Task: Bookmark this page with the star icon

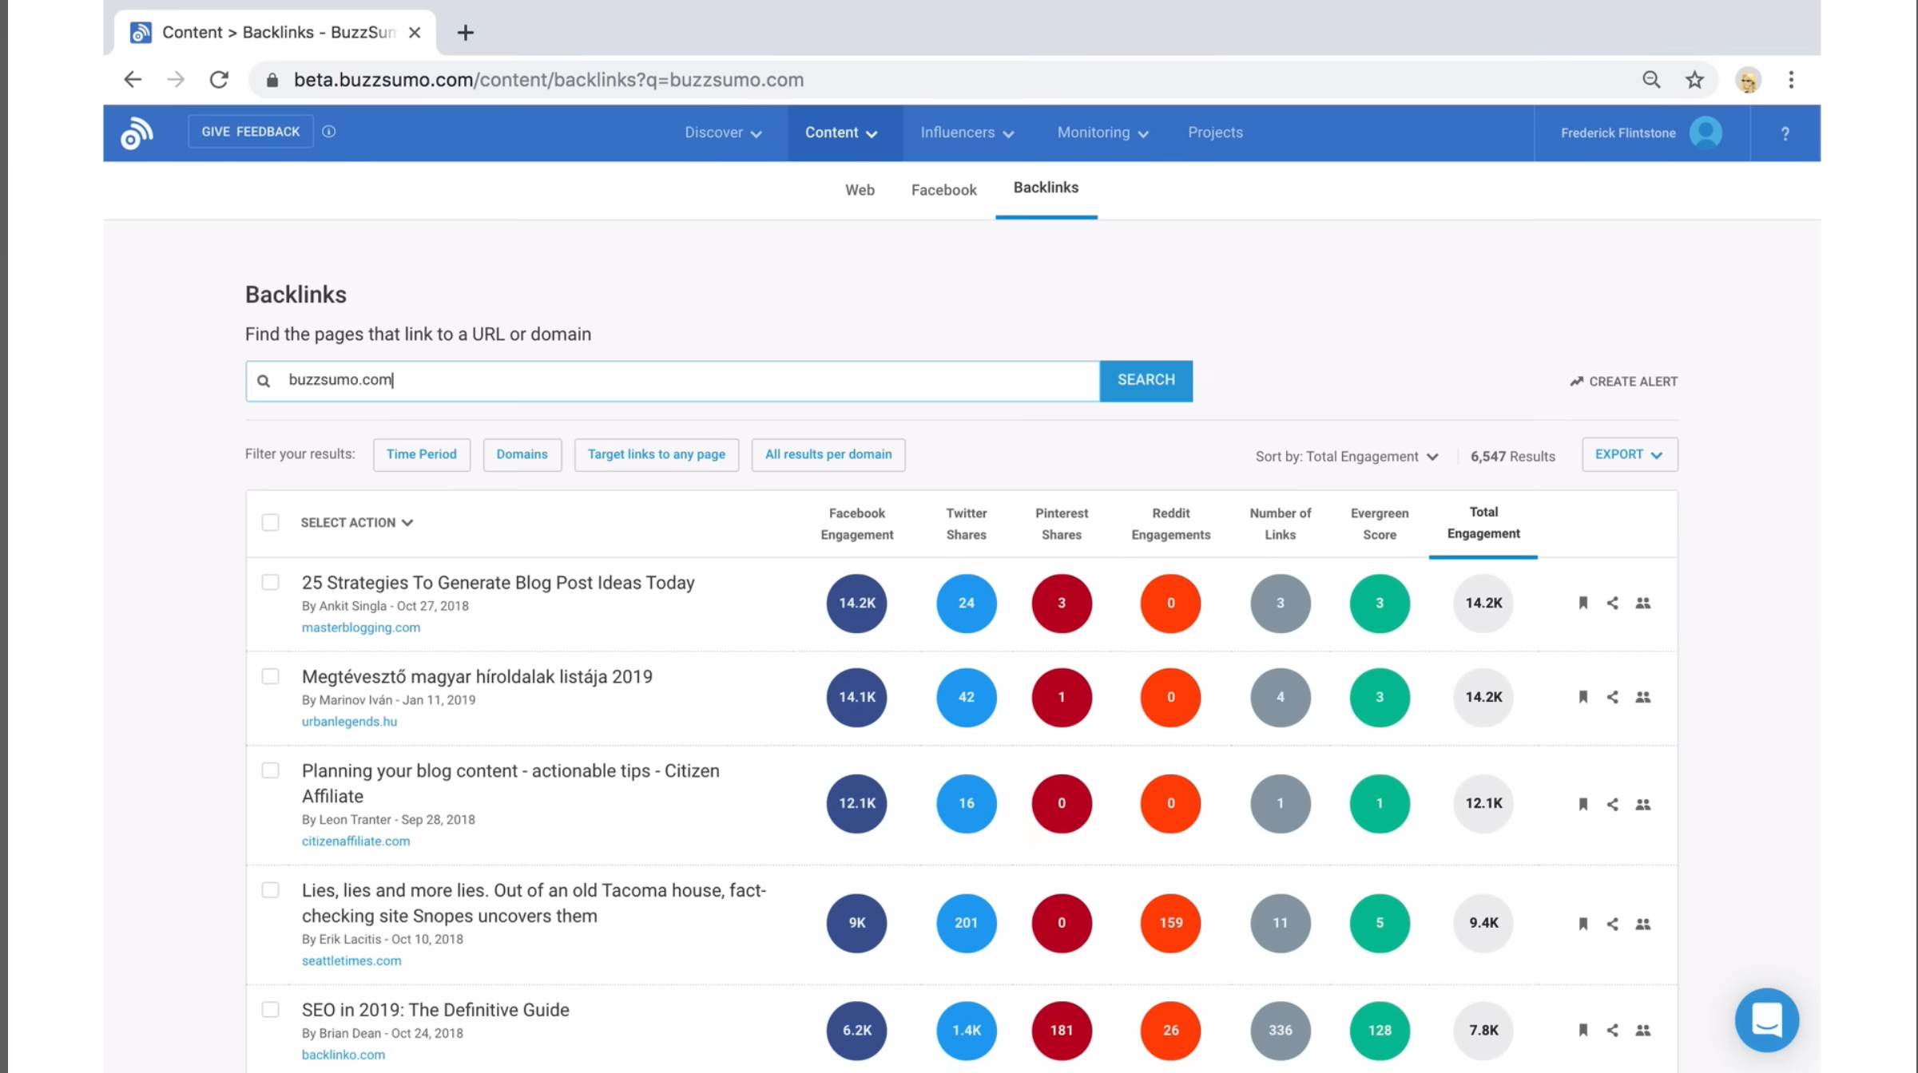Action: pos(1694,80)
